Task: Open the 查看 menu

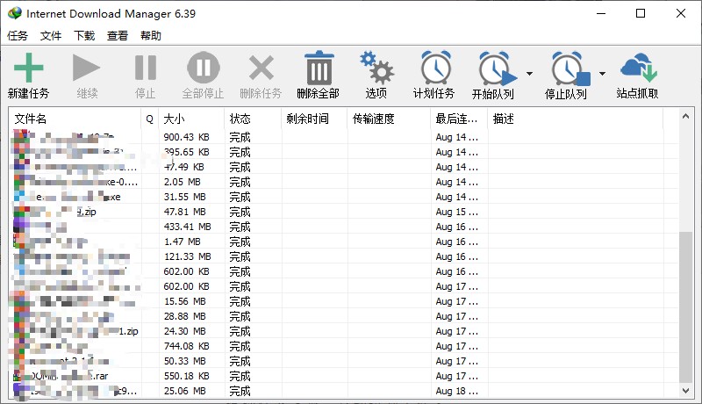Action: point(118,35)
